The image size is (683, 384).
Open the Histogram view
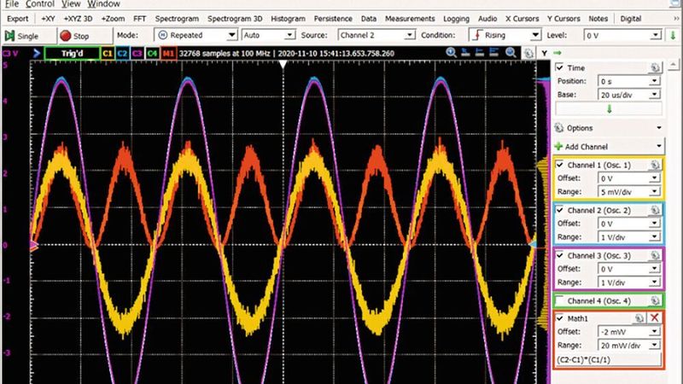click(288, 19)
